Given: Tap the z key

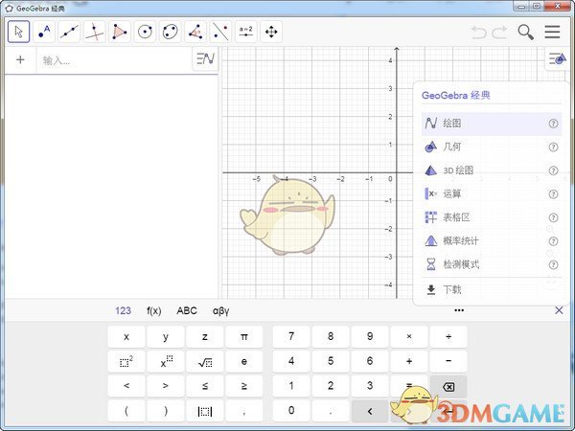Looking at the screenshot, I should [x=205, y=336].
